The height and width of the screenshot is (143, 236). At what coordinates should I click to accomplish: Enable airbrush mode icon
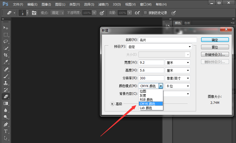137,13
